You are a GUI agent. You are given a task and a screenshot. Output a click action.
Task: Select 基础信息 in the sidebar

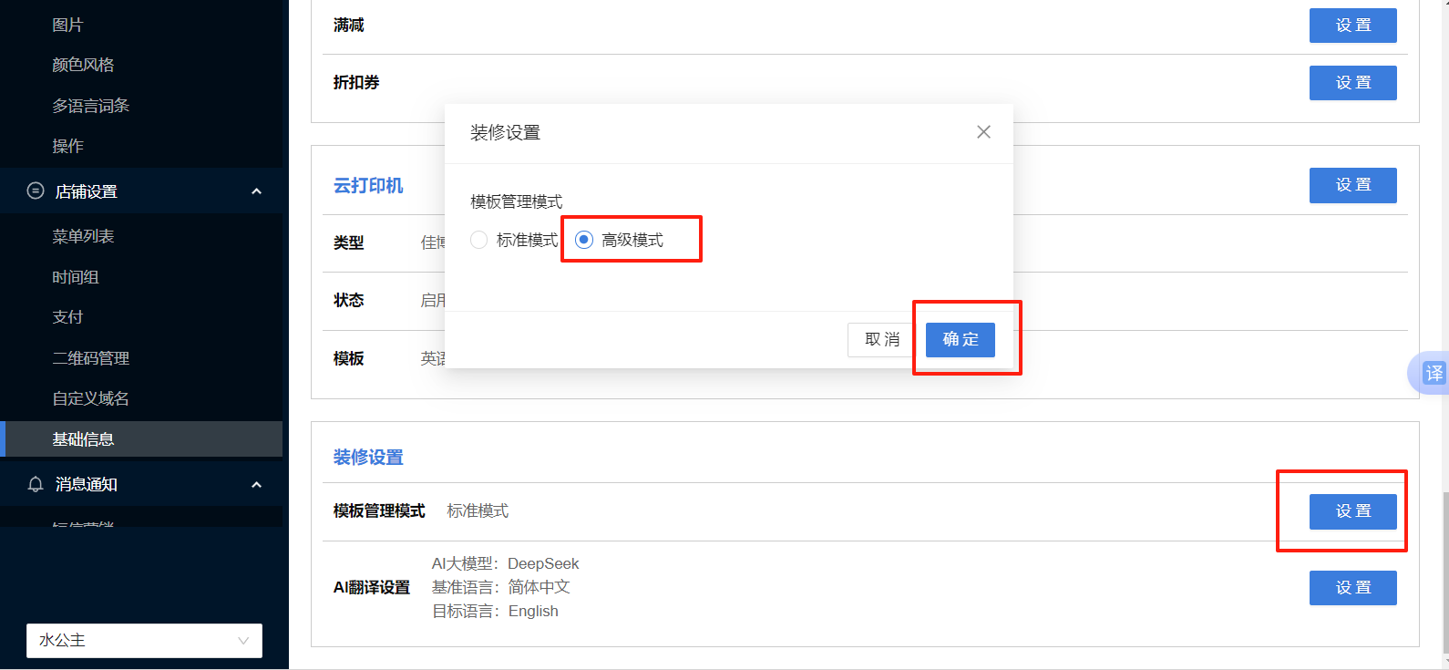pos(141,438)
